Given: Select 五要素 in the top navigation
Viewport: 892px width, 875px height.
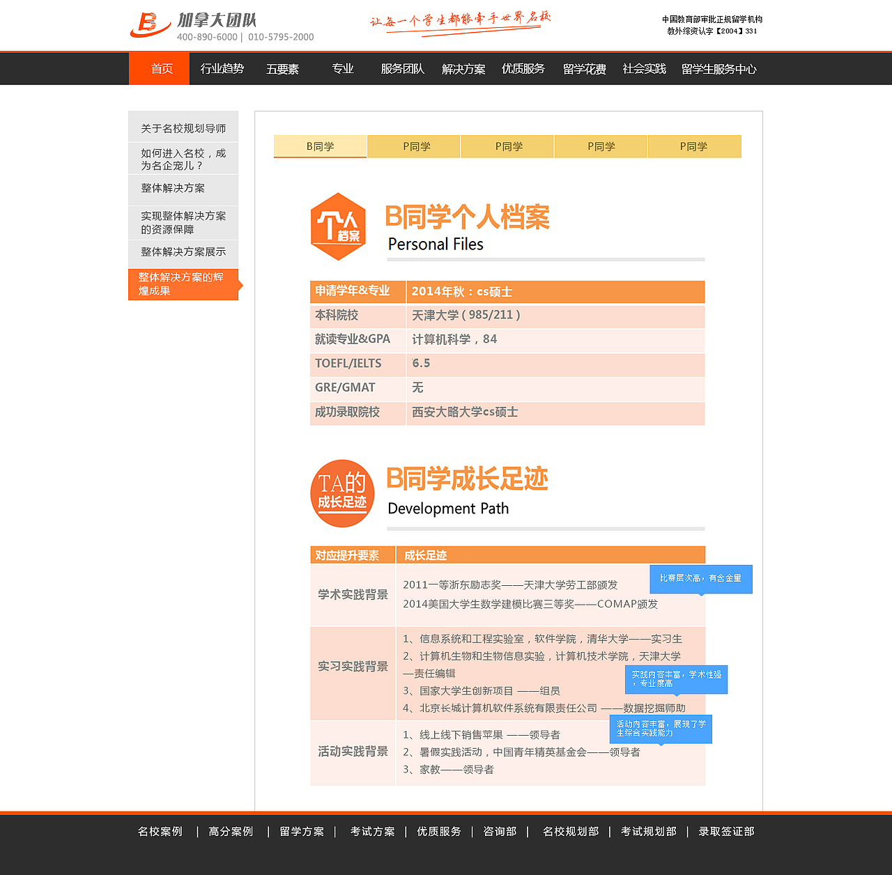Looking at the screenshot, I should tap(283, 69).
